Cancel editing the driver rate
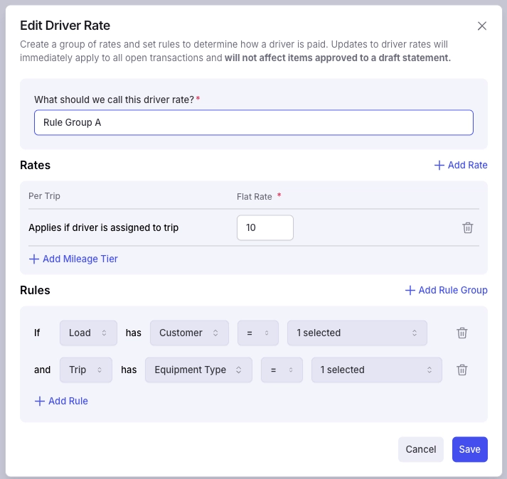This screenshot has width=507, height=479. (421, 449)
